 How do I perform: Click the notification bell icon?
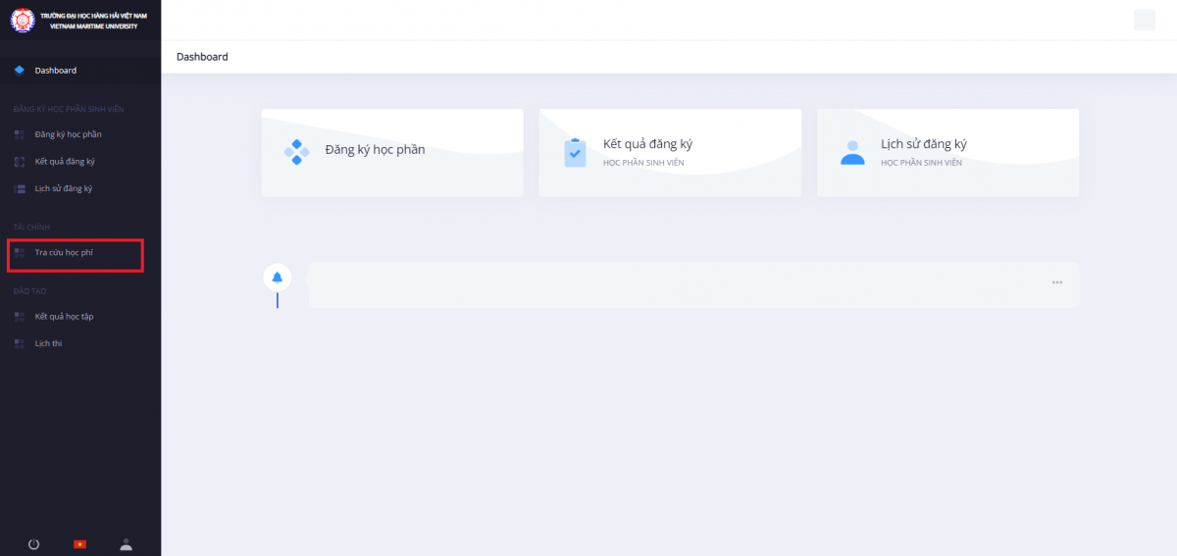tap(278, 278)
